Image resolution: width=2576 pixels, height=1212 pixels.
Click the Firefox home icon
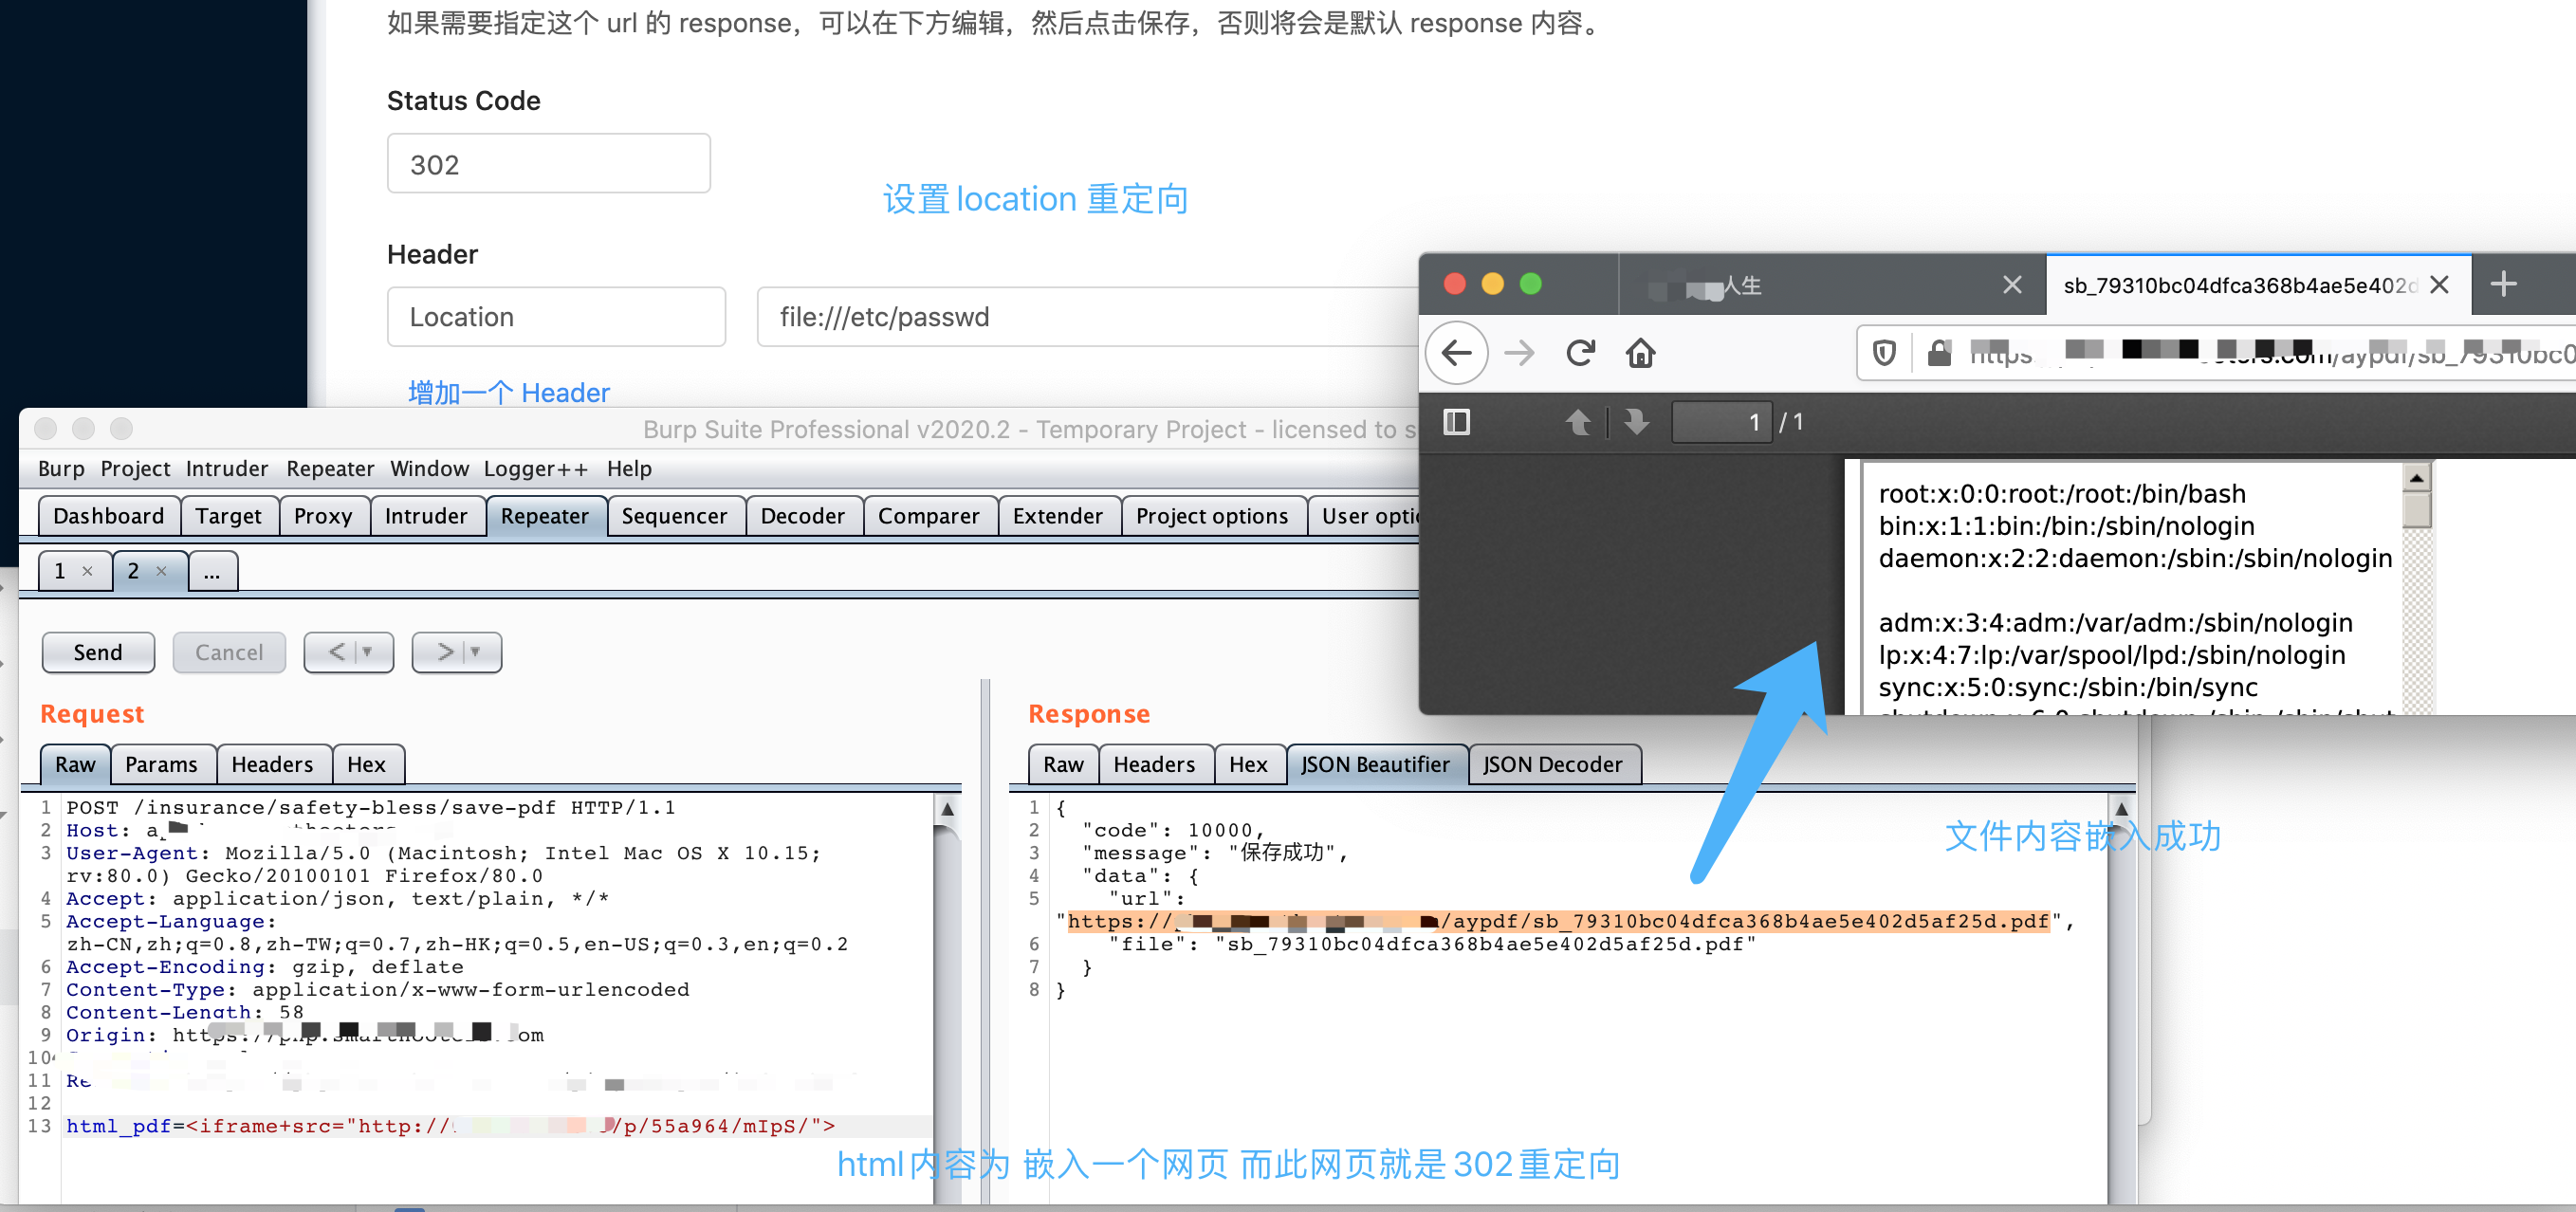1640,352
